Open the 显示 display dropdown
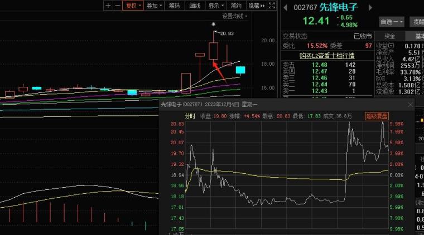The width and height of the screenshot is (424, 235). pyautogui.click(x=215, y=6)
